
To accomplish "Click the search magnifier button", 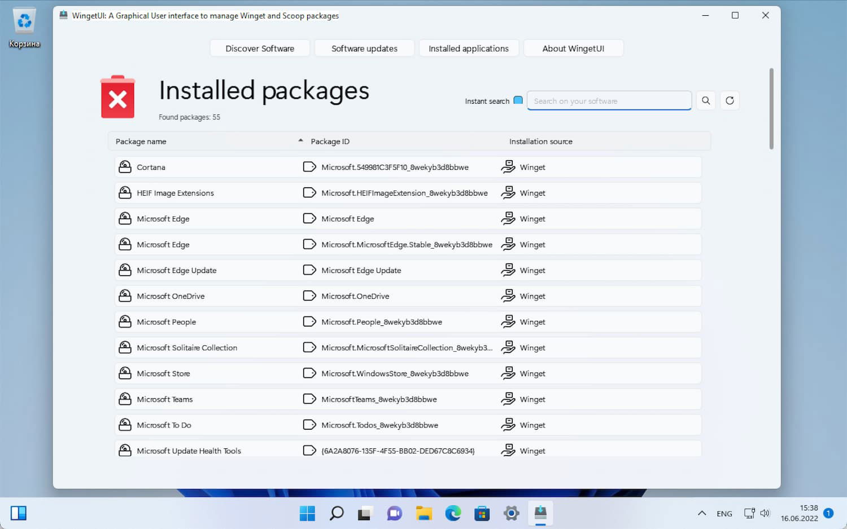I will click(x=706, y=101).
